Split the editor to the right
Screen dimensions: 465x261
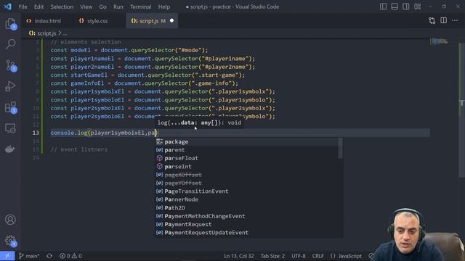click(x=444, y=20)
